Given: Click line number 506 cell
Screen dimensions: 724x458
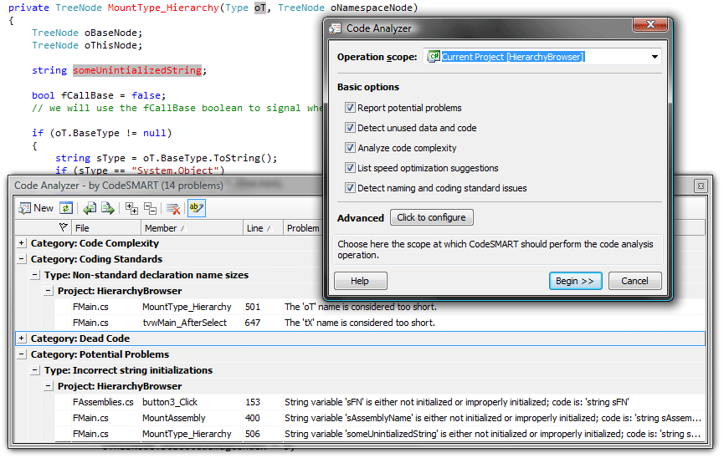Looking at the screenshot, I should coord(253,434).
